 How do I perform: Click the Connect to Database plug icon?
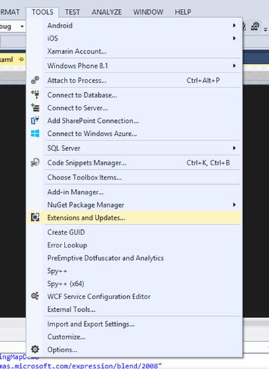[35, 94]
